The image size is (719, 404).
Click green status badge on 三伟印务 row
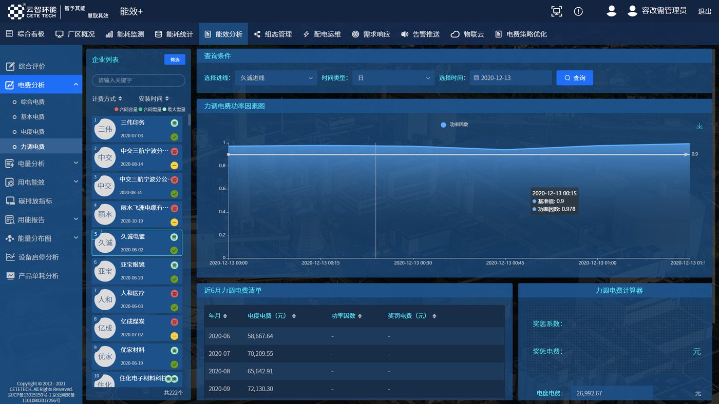click(x=175, y=137)
